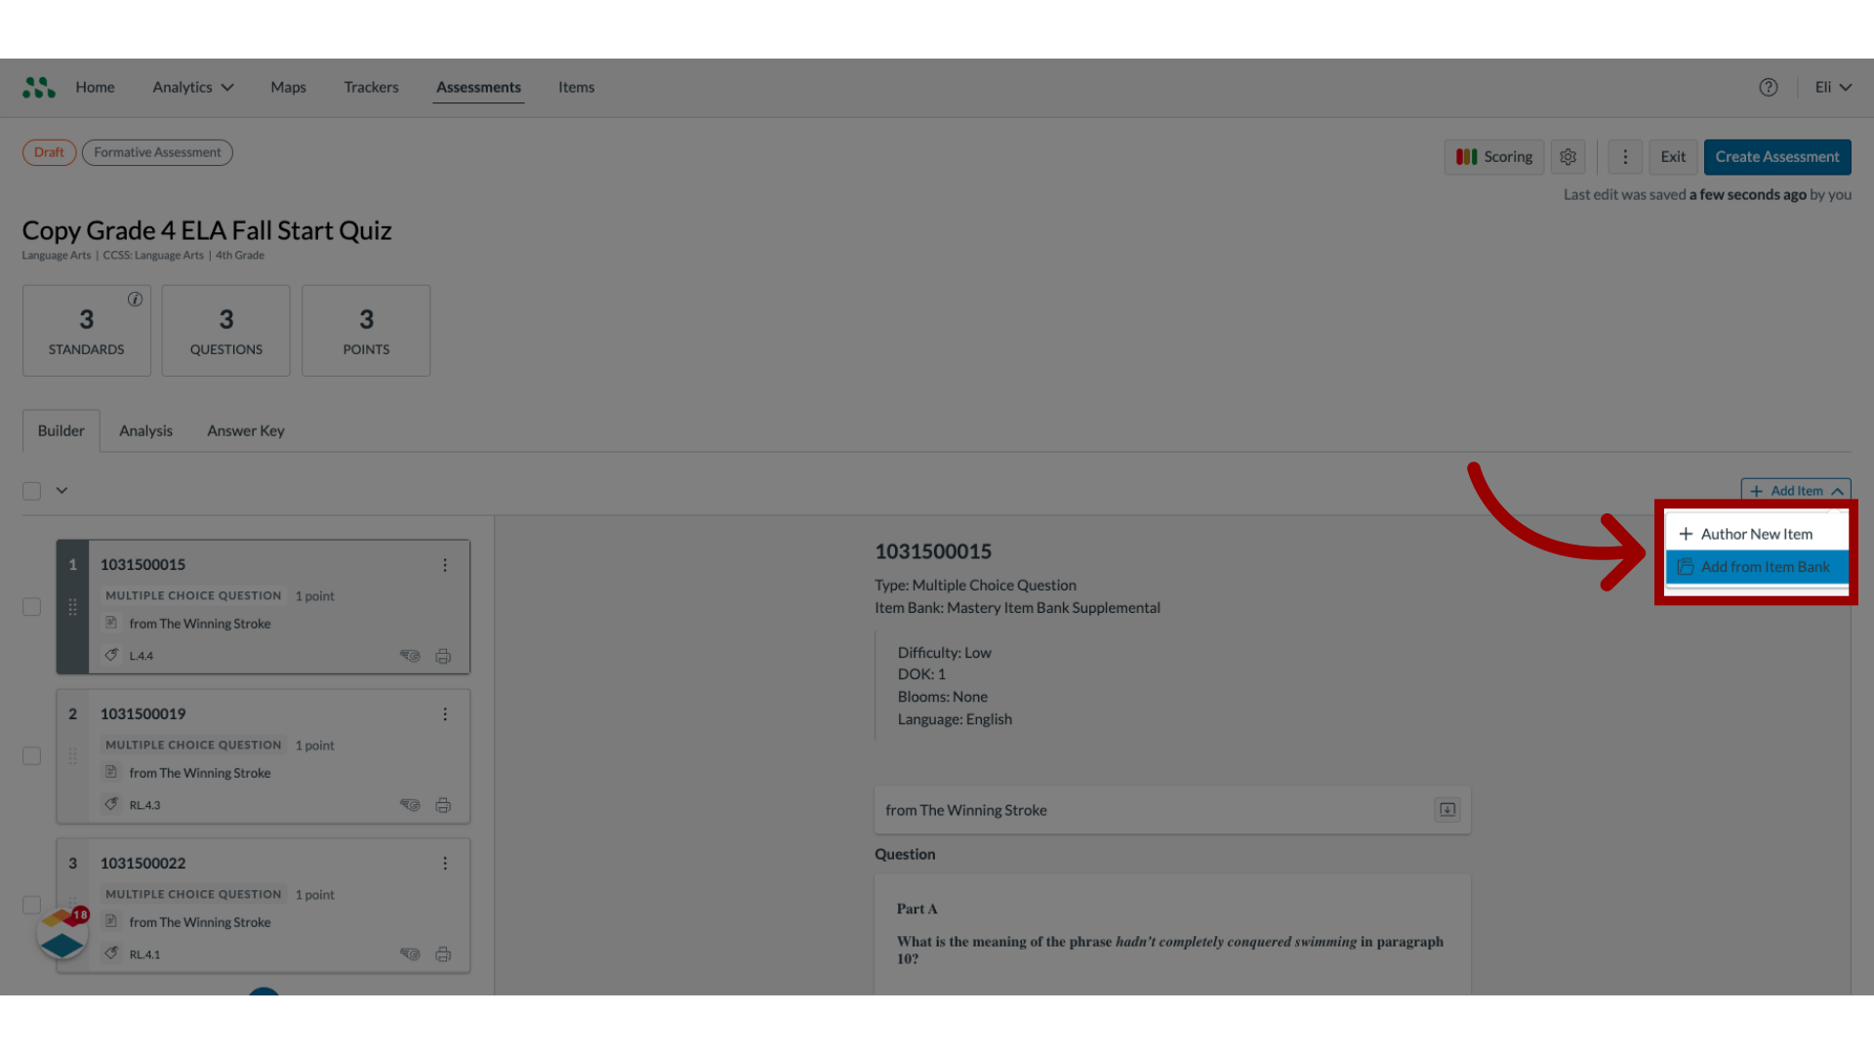Select the Builder tab
Viewport: 1874px width, 1054px height.
(x=61, y=429)
